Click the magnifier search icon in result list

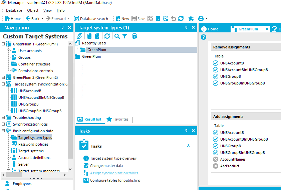[x=117, y=36]
